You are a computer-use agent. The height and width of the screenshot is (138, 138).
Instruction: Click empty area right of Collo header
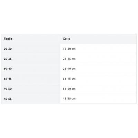click(x=103, y=39)
